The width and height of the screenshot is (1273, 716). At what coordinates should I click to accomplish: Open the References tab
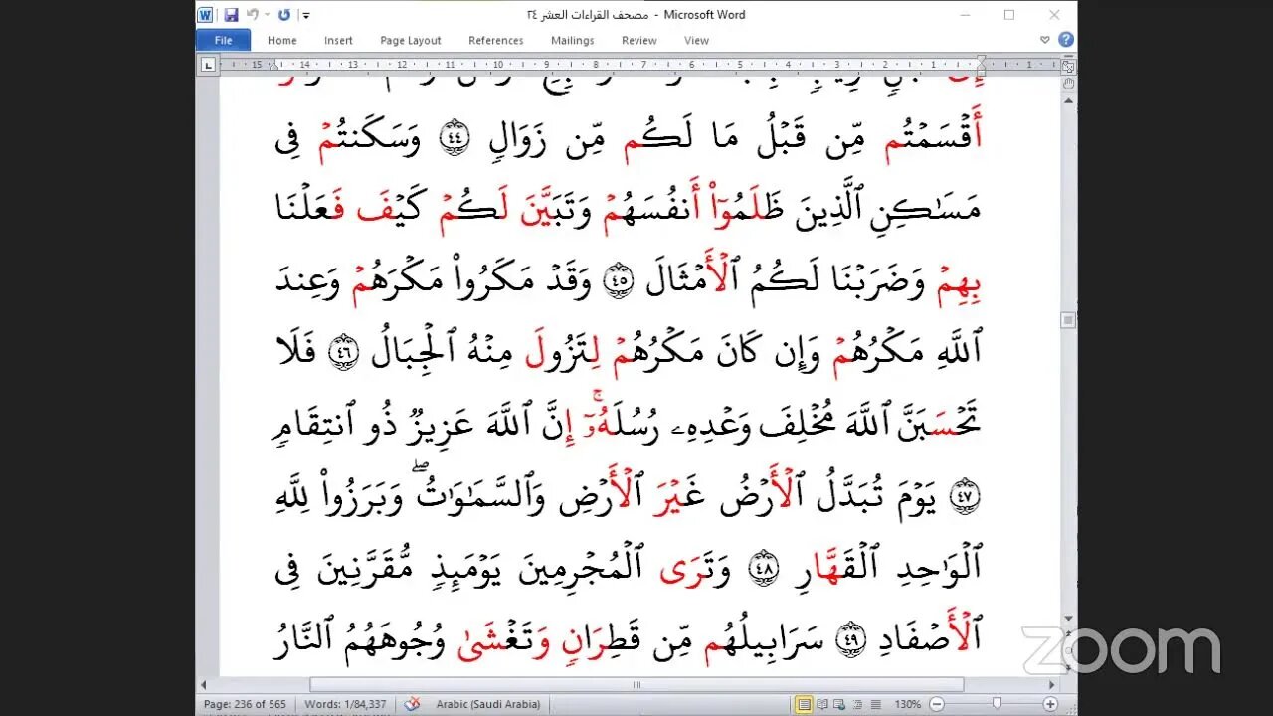click(496, 40)
